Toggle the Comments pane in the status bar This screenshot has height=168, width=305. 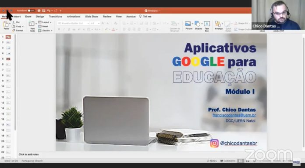click(x=228, y=161)
